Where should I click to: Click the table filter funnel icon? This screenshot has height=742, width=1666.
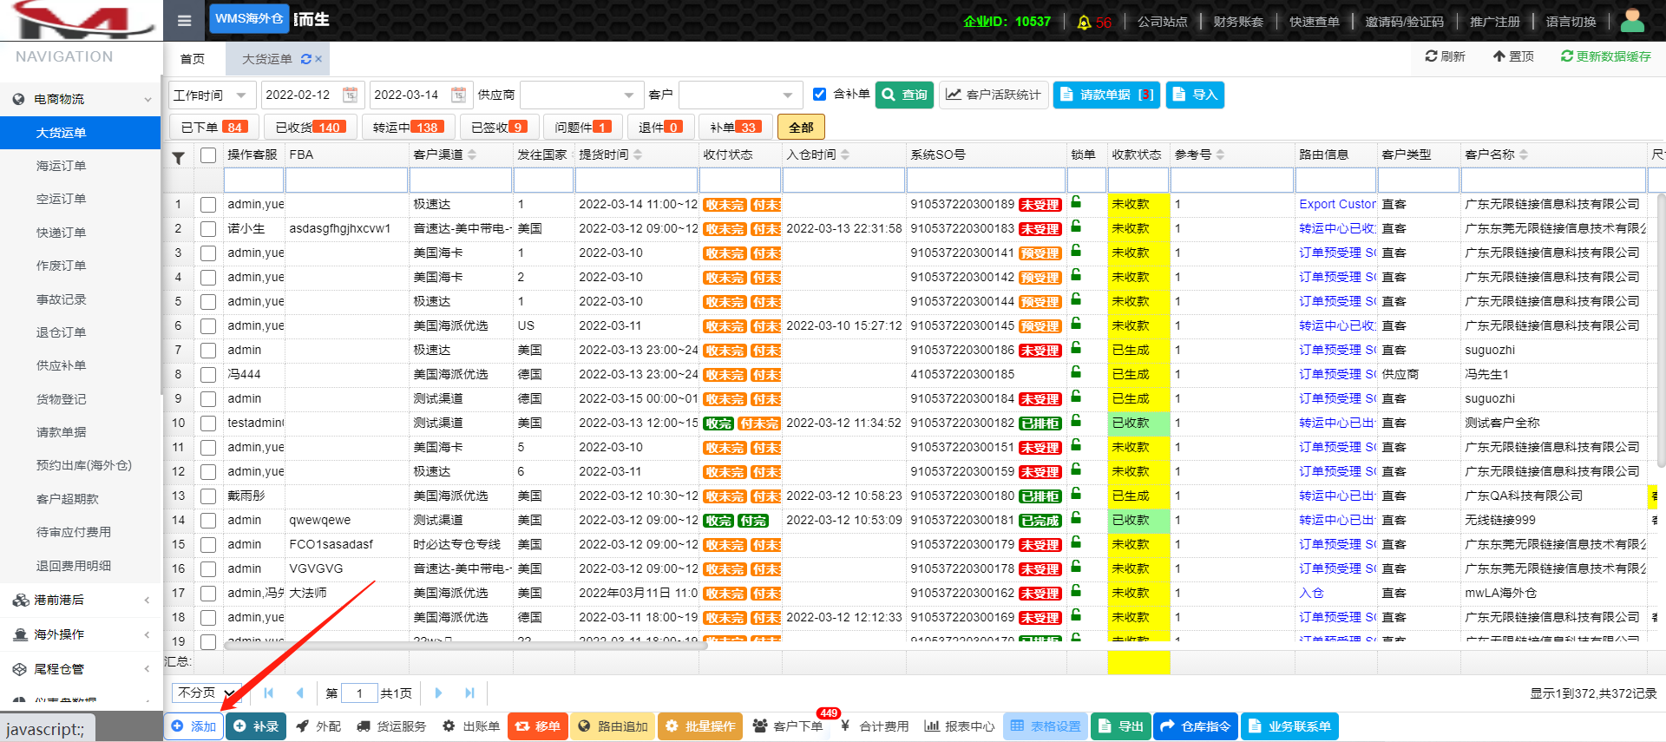click(178, 157)
